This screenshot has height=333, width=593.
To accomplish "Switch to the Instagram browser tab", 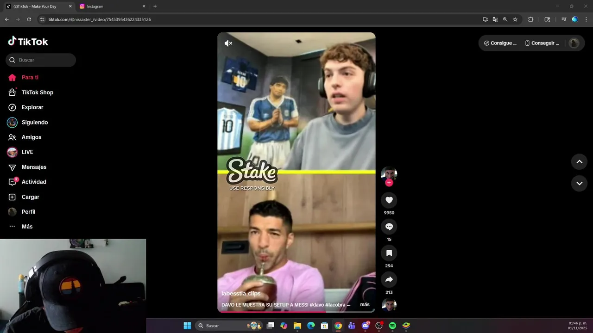I will [x=111, y=6].
